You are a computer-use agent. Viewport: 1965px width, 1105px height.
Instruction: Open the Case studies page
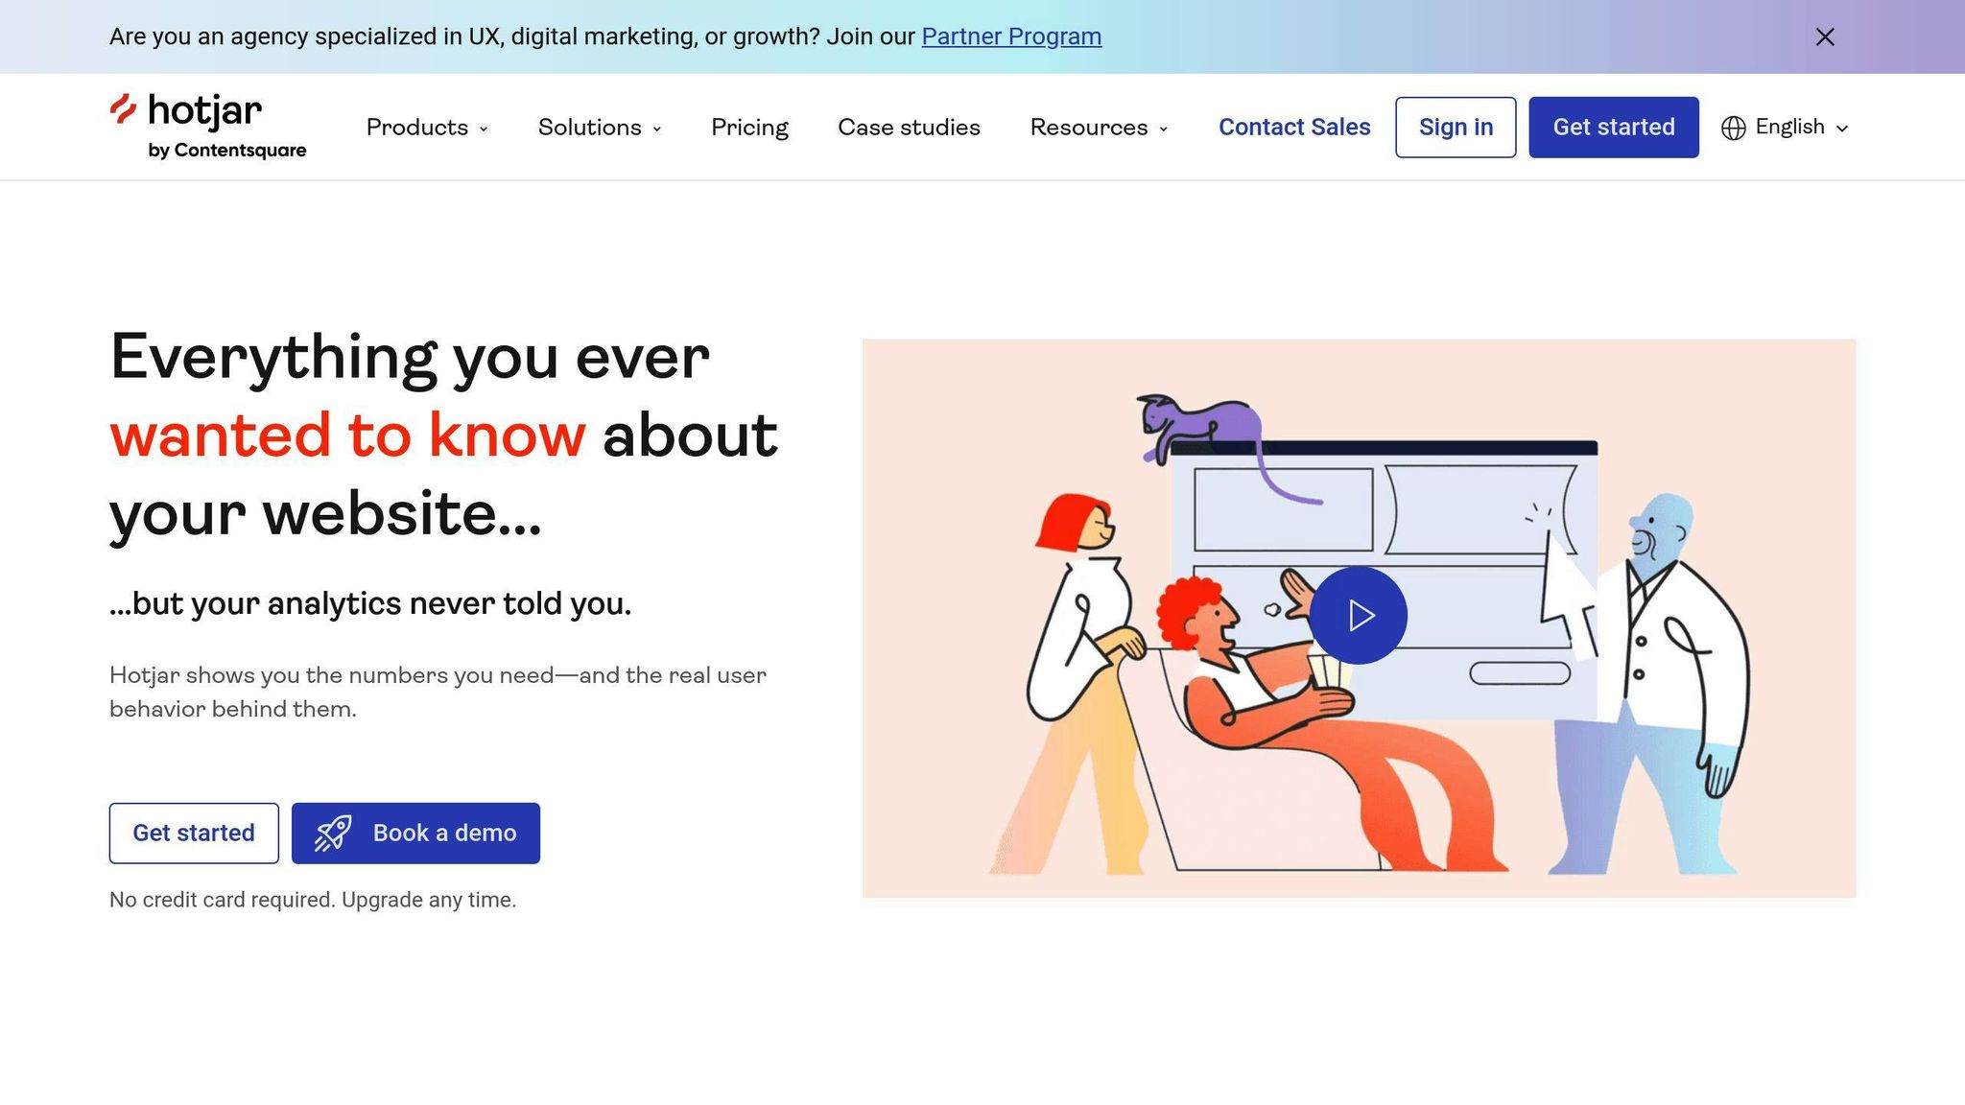tap(909, 128)
